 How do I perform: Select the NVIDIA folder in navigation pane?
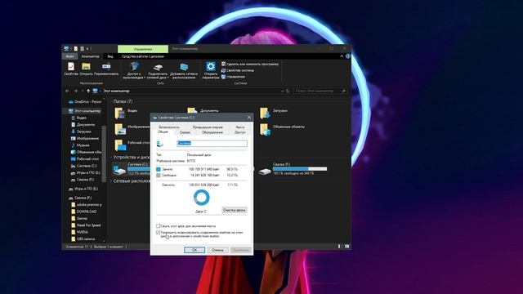79,232
